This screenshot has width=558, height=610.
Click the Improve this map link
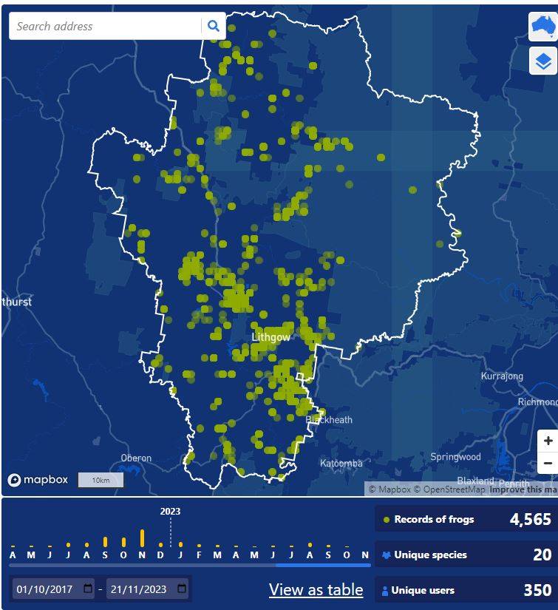[x=523, y=489]
